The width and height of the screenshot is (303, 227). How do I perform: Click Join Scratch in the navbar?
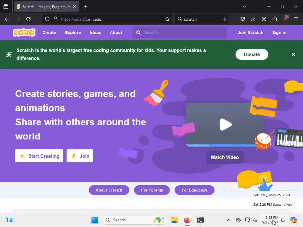[250, 33]
